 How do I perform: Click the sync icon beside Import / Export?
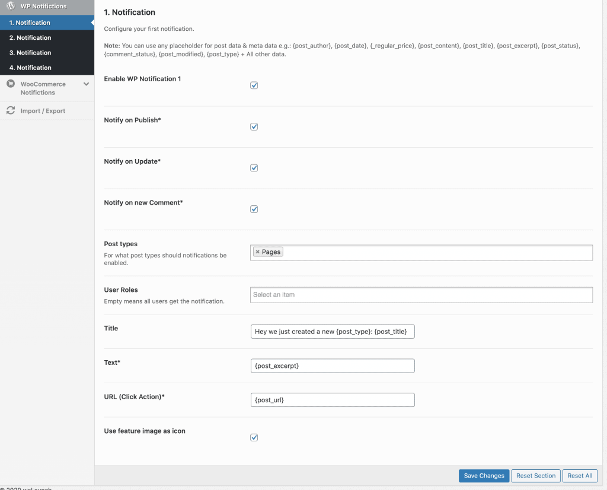pyautogui.click(x=9, y=110)
